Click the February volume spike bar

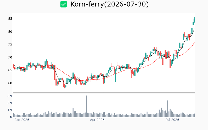coord(73,113)
